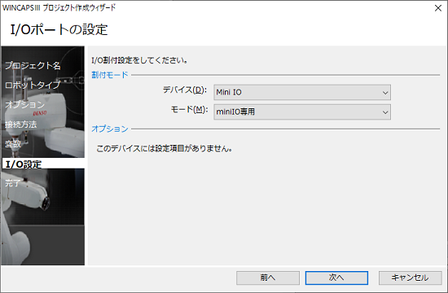The image size is (448, 293).
Task: Open the miniIO専用 mode combo box
Action: pos(302,112)
